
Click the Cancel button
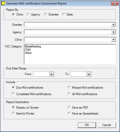pos(107,125)
